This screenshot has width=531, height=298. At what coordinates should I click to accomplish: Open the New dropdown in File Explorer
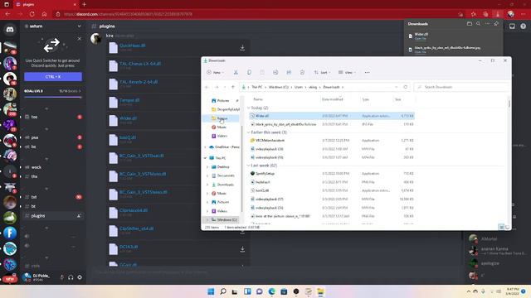click(215, 72)
